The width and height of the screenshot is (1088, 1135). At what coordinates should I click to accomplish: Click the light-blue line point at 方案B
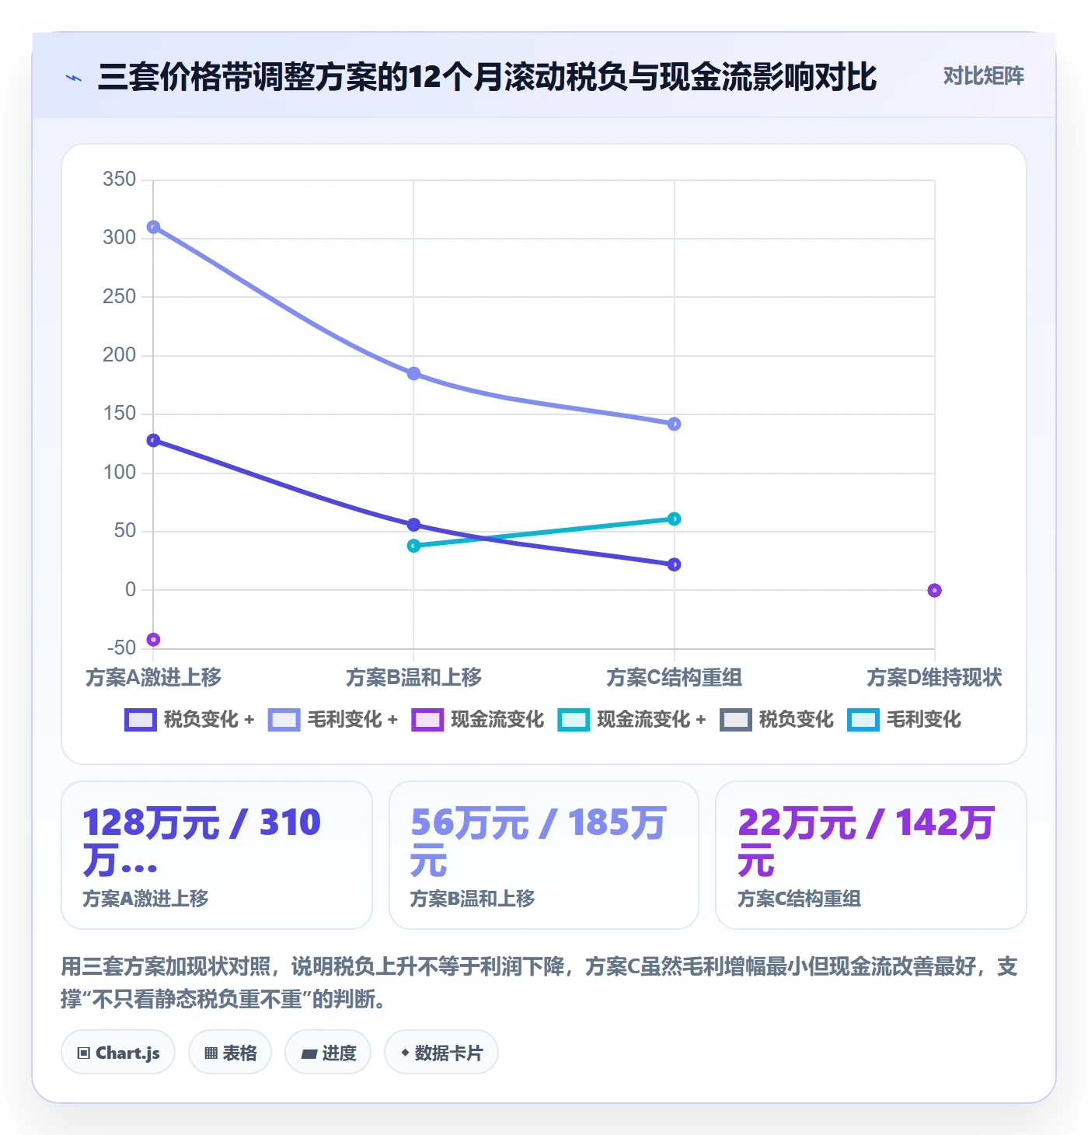coord(413,374)
